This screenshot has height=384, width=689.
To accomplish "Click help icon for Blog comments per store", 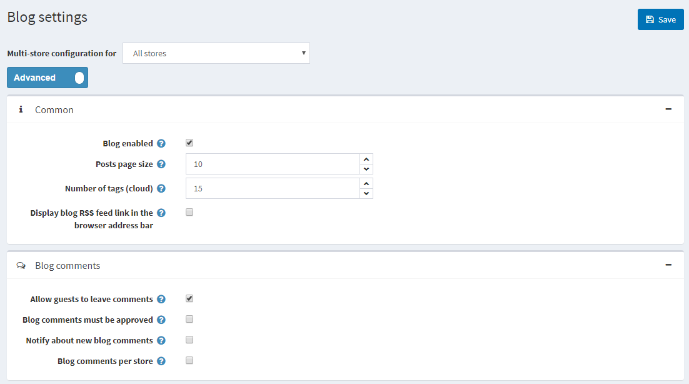I will click(161, 361).
